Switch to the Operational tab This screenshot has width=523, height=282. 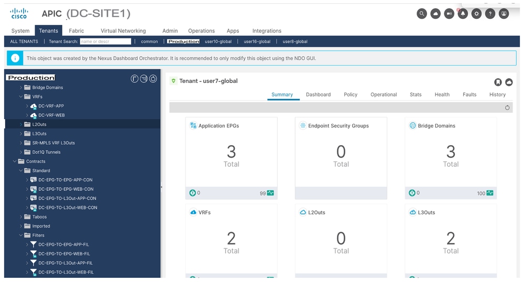(x=384, y=95)
